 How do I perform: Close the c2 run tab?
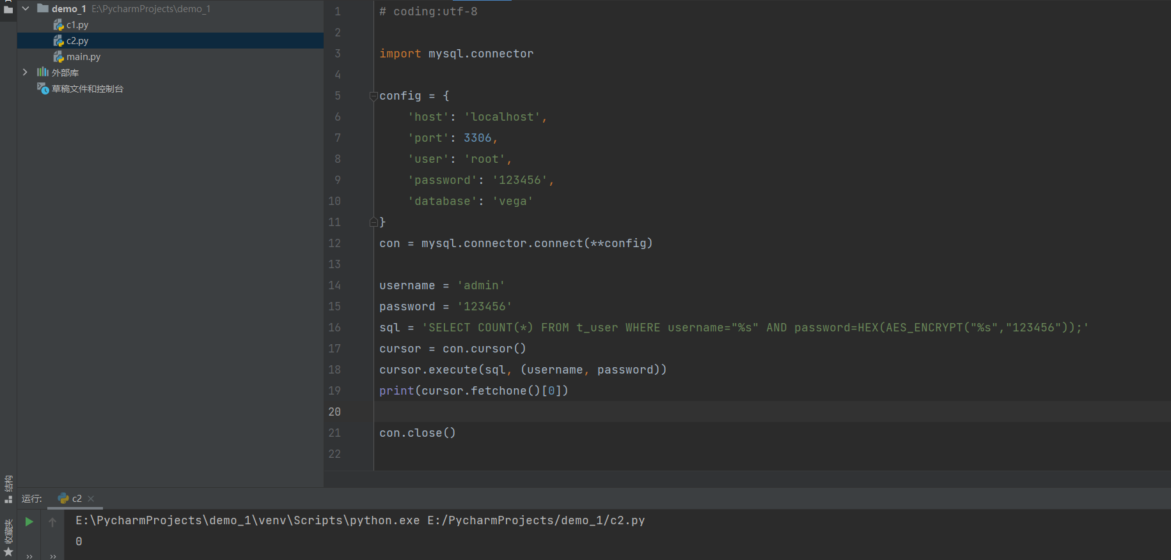(91, 499)
